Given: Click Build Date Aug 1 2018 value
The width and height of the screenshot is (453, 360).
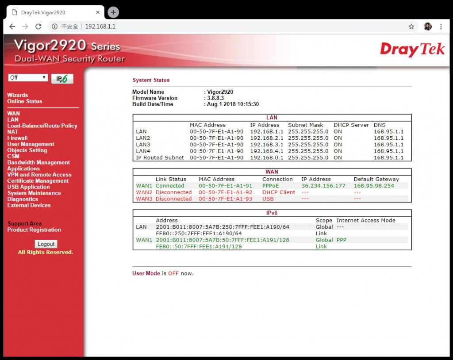Looking at the screenshot, I should coord(233,104).
